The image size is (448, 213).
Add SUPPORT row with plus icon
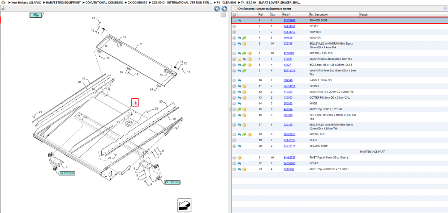pos(234,32)
